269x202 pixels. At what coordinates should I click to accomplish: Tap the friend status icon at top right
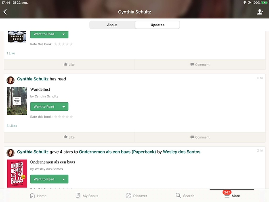click(260, 12)
